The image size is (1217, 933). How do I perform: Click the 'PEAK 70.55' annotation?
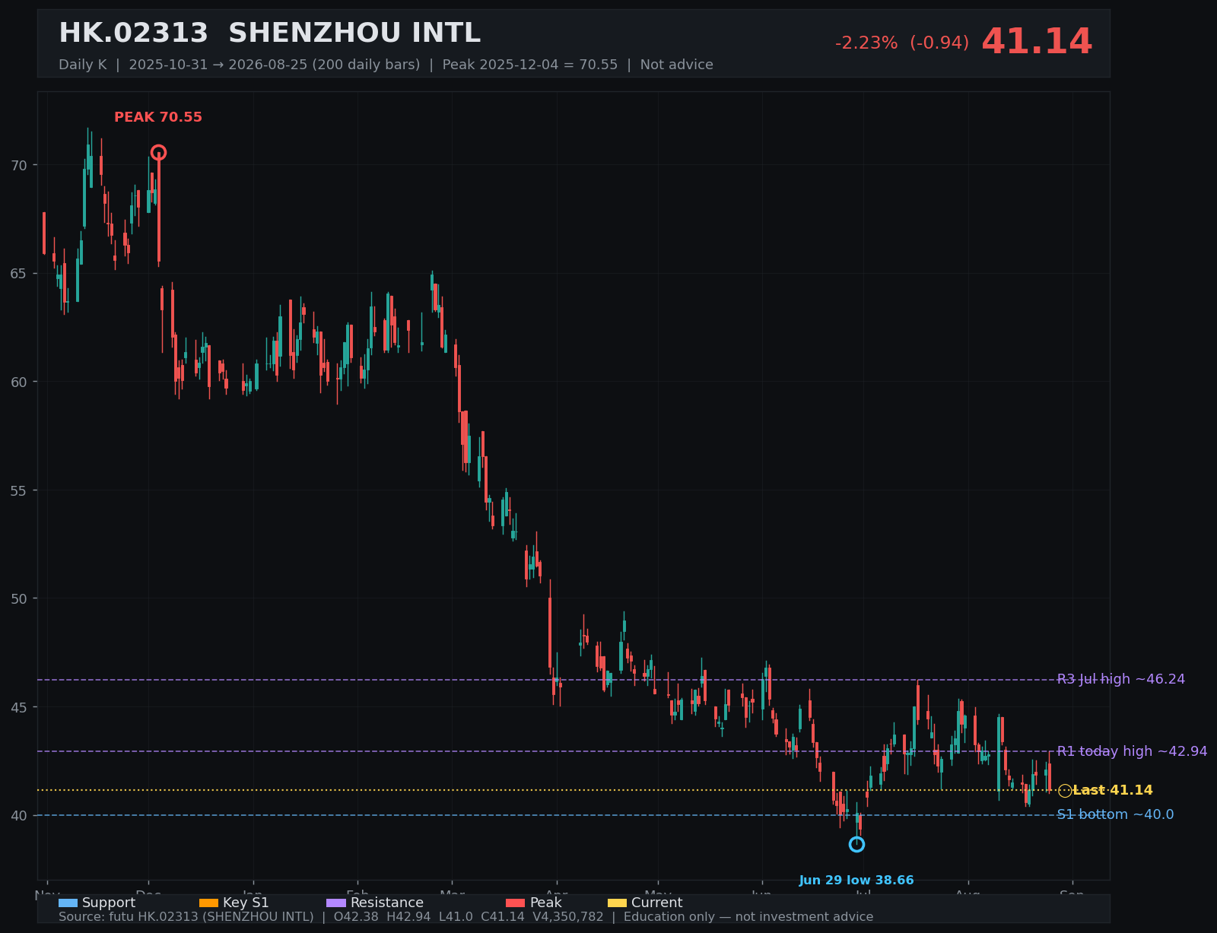click(x=158, y=117)
